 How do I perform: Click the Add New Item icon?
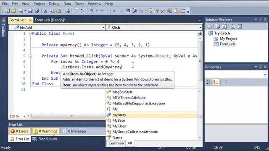point(21,11)
